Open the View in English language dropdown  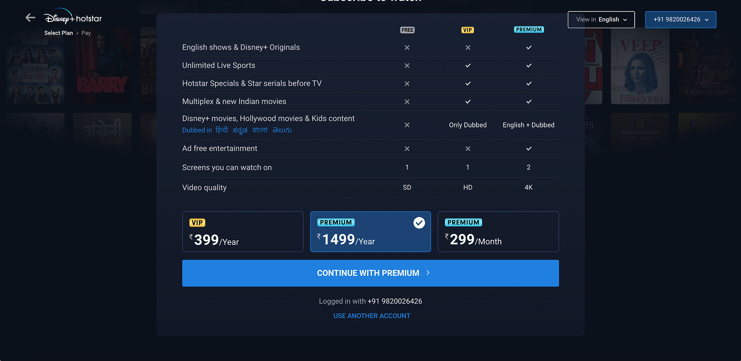(x=601, y=20)
